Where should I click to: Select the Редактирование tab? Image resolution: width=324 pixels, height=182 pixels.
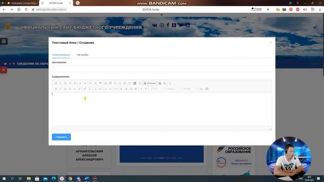point(61,55)
